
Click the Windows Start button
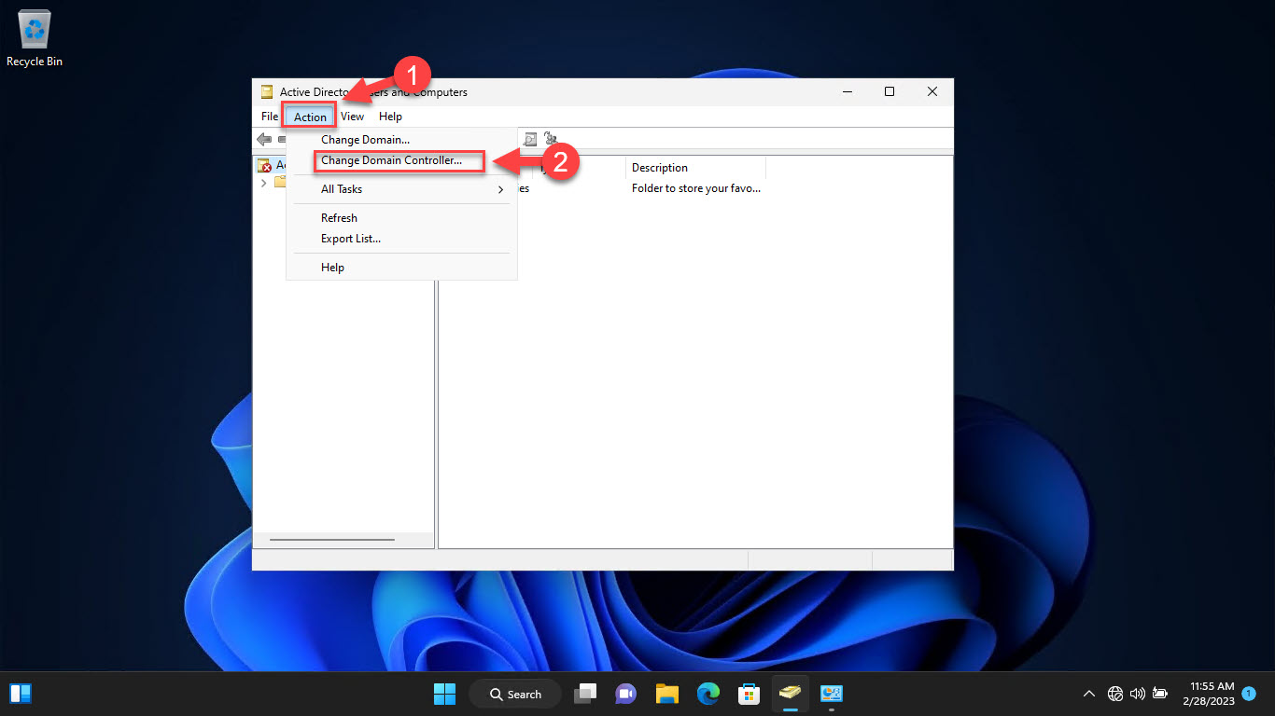[444, 694]
